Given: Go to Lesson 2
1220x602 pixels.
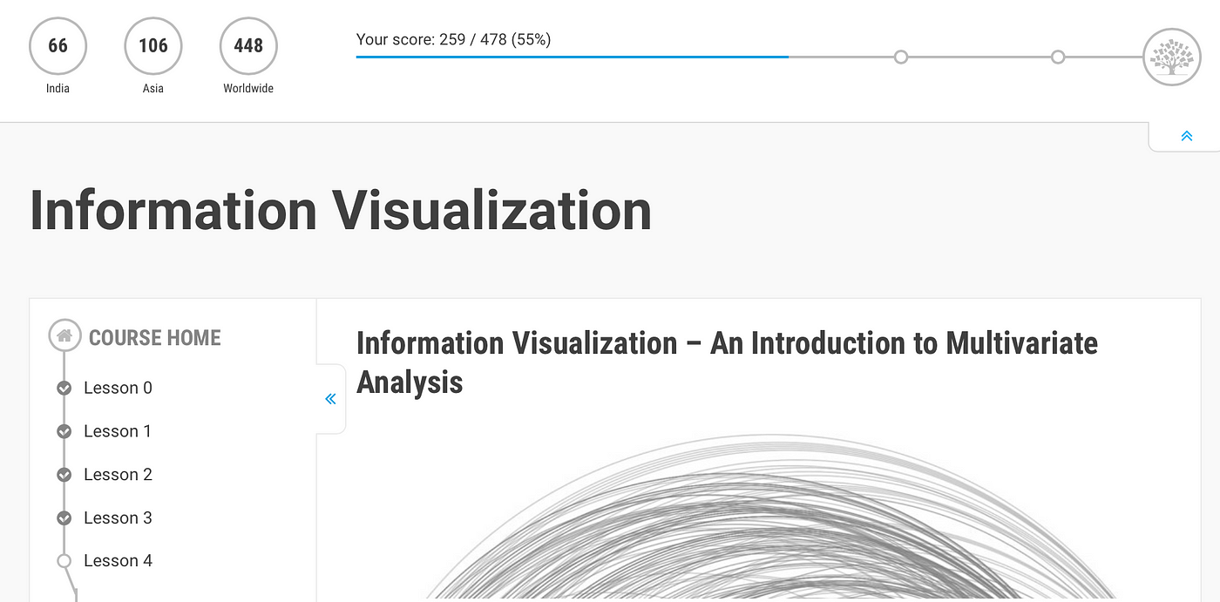Looking at the screenshot, I should 118,475.
